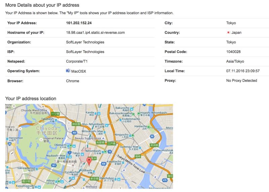Click the Route 403 road shield
This screenshot has height=192, width=269.
coord(74,133)
